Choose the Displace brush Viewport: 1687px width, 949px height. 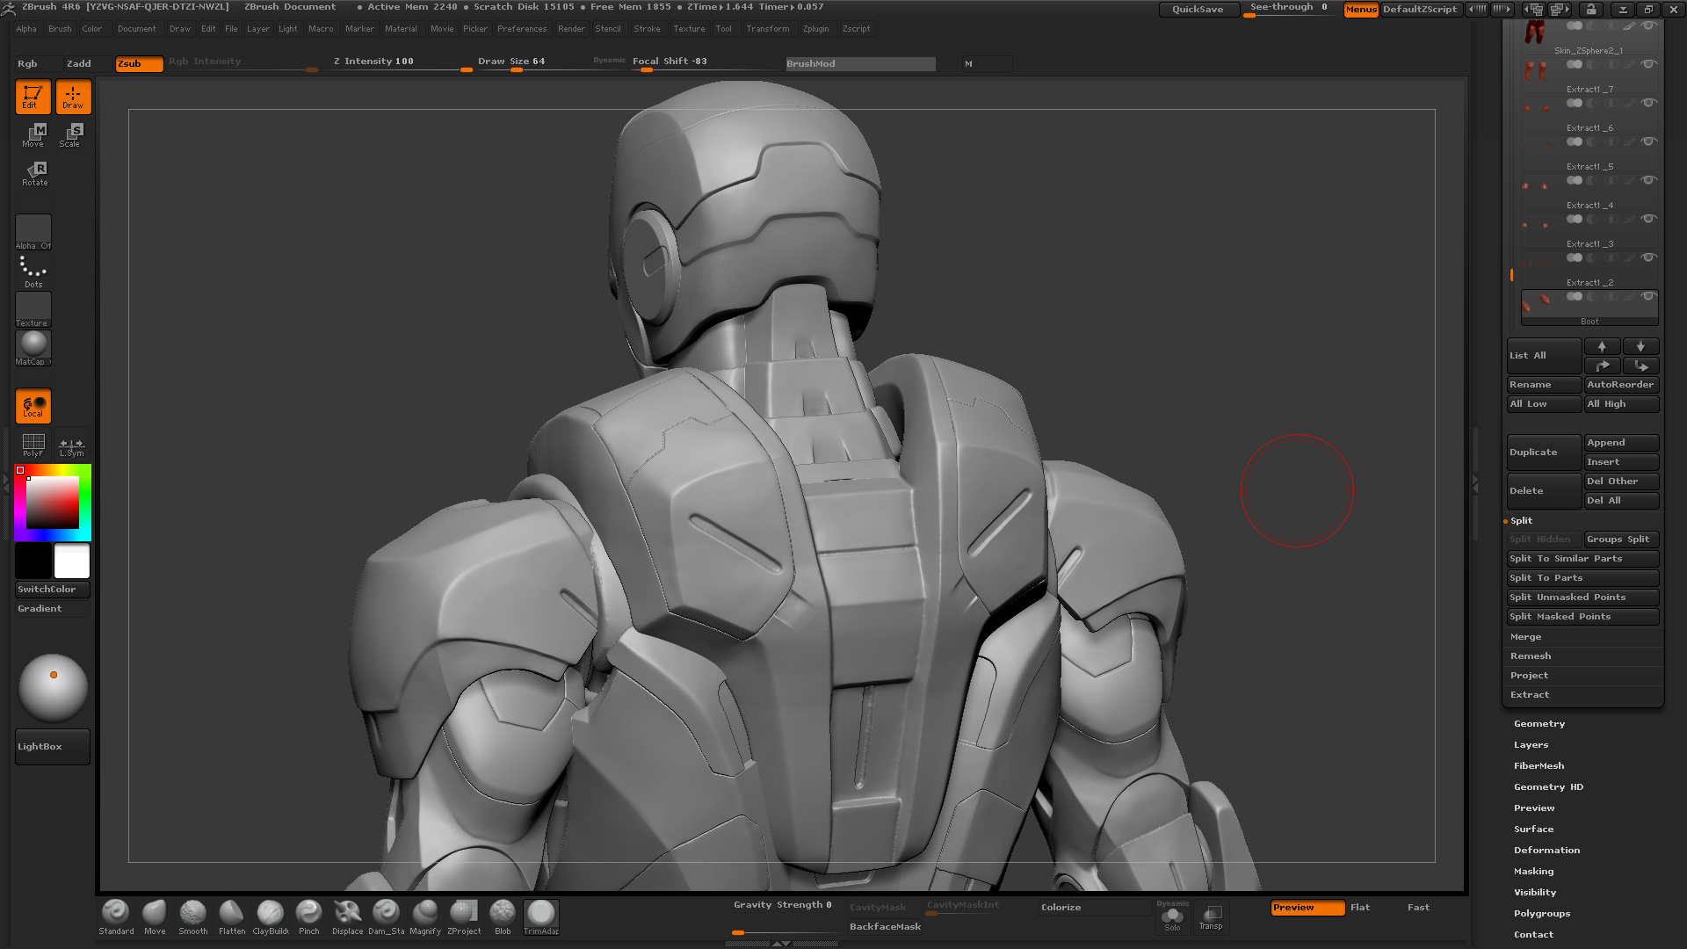click(x=348, y=917)
